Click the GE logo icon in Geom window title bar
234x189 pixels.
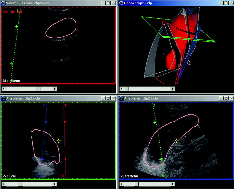121,3
